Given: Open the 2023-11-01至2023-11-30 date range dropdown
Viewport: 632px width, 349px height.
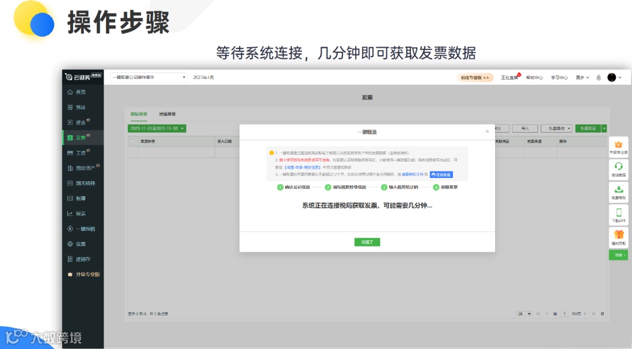Looking at the screenshot, I should coord(157,128).
